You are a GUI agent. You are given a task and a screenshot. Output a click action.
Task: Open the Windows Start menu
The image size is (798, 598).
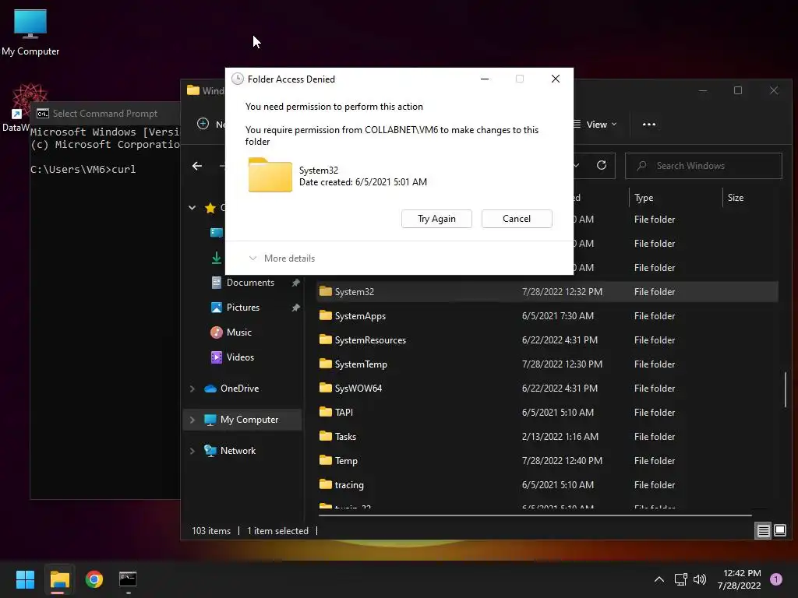pos(25,579)
